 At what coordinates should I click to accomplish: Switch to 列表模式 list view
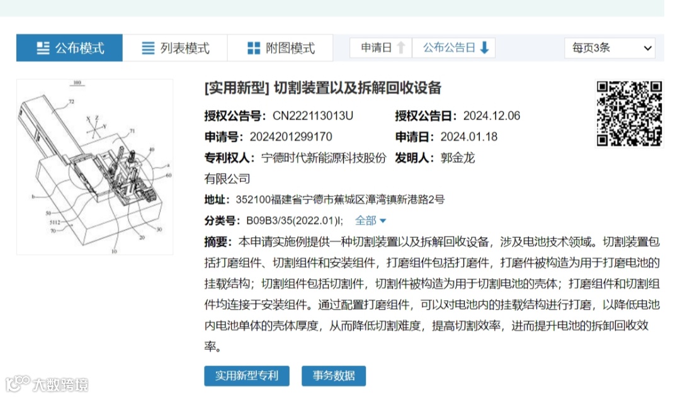click(175, 48)
